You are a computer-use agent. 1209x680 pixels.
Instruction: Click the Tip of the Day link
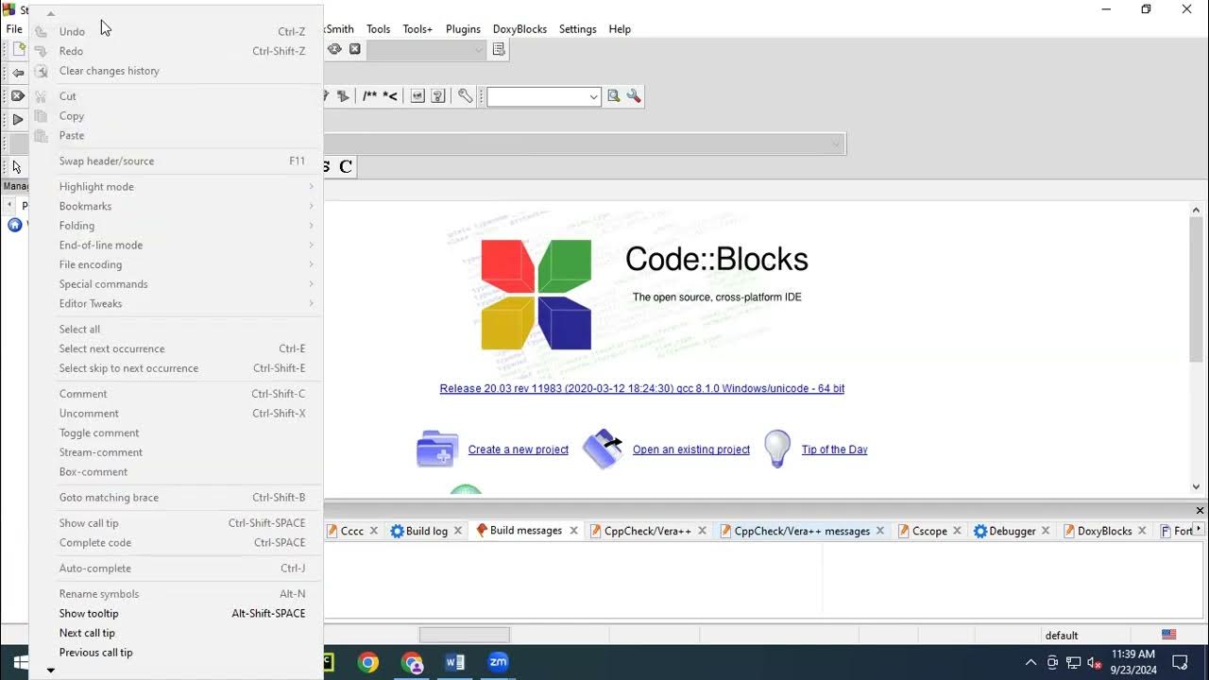click(834, 450)
